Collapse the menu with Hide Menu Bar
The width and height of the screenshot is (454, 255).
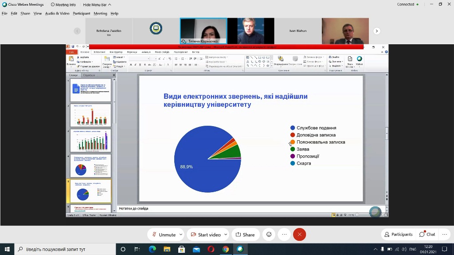97,4
